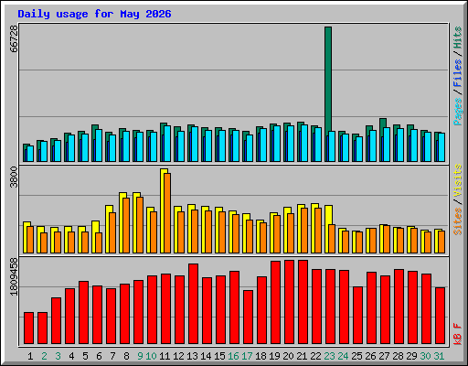The height and width of the screenshot is (366, 468).
Task: Click day label 15 on the x-axis
Action: [x=219, y=356]
